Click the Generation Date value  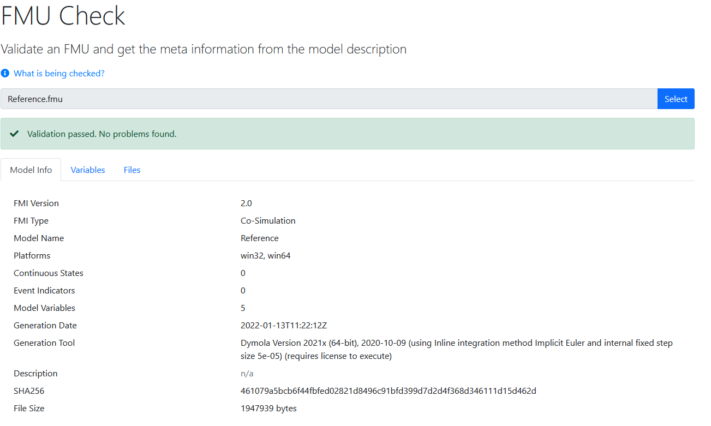(x=283, y=325)
